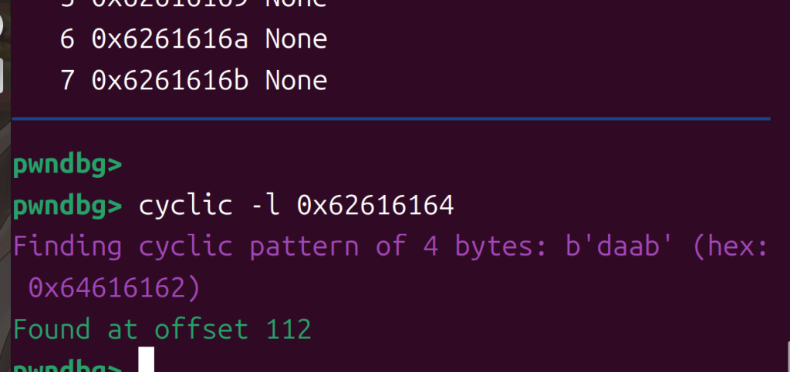Click the pwndbg prompt before the cyclic command
Screen dimensions: 790x372
[68, 206]
